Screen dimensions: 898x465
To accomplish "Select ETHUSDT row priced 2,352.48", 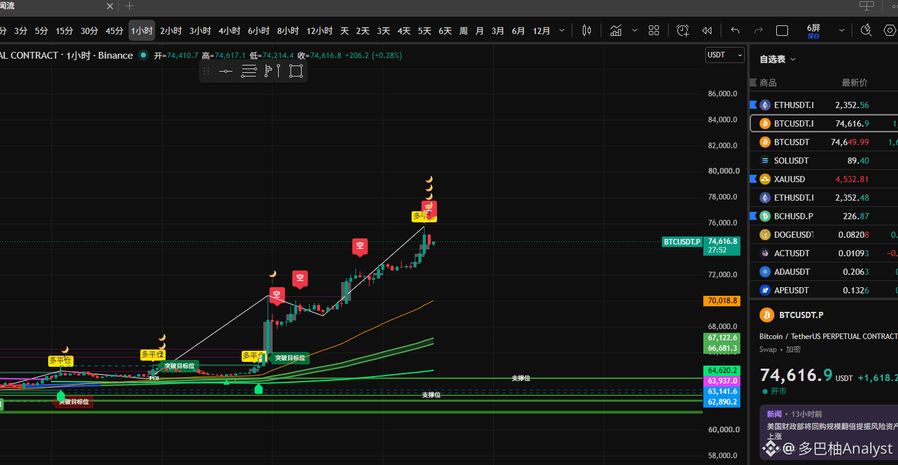I will (x=824, y=198).
